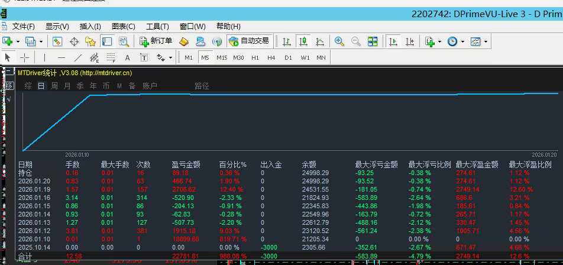Viewport: 563px width, 265px height.
Task: Toggle chart auto scroll
Action: pyautogui.click(x=393, y=41)
